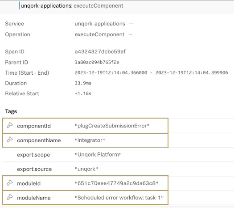This screenshot has height=208, width=234.
Task: Click the Time start-end timestamp value
Action: point(152,72)
